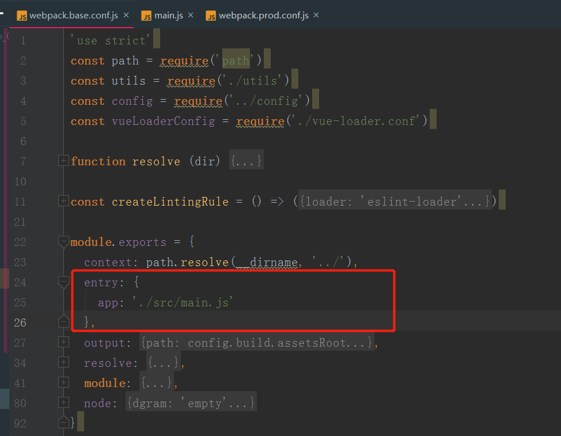This screenshot has width=561, height=436.
Task: Click line number 22 in the gutter
Action: click(x=20, y=242)
